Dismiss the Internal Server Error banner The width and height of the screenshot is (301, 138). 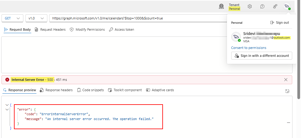click(x=286, y=80)
